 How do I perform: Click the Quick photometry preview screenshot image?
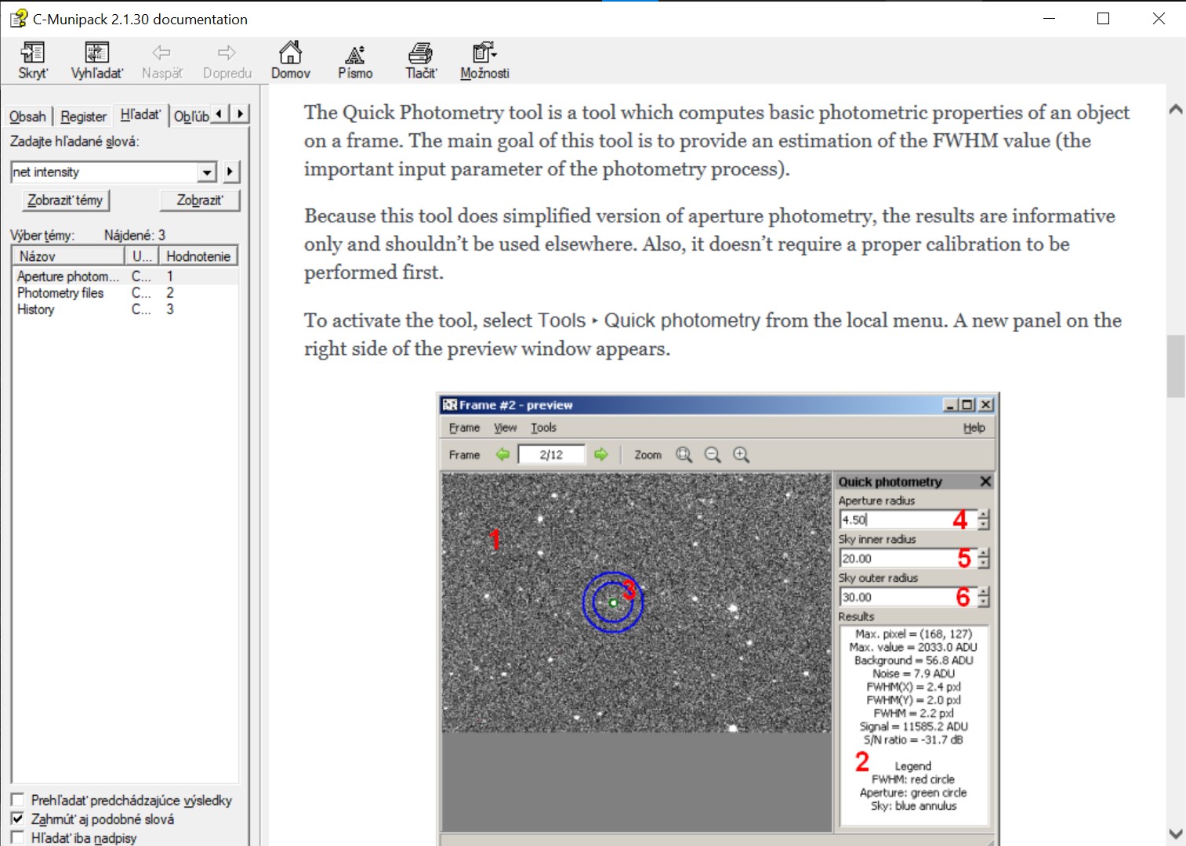(719, 619)
